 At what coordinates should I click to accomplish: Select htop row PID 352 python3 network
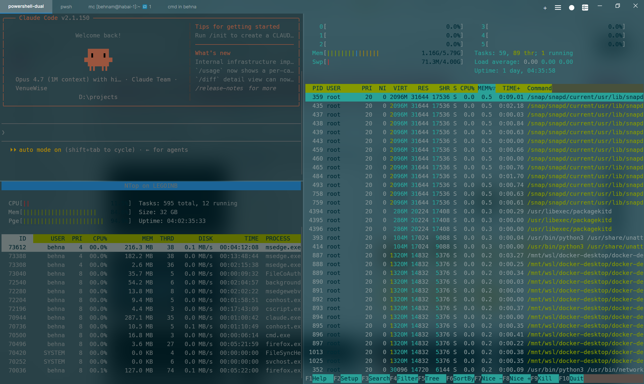[474, 370]
